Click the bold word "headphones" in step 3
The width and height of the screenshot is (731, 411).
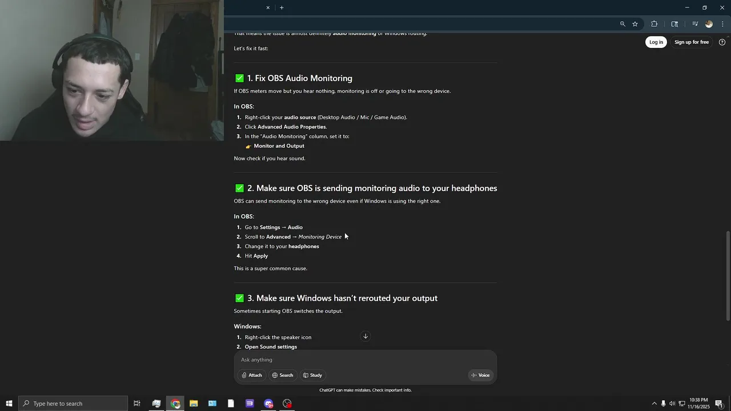[x=304, y=247]
